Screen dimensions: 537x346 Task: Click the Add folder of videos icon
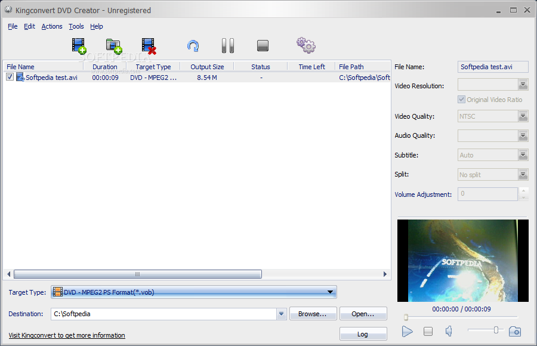pyautogui.click(x=114, y=46)
